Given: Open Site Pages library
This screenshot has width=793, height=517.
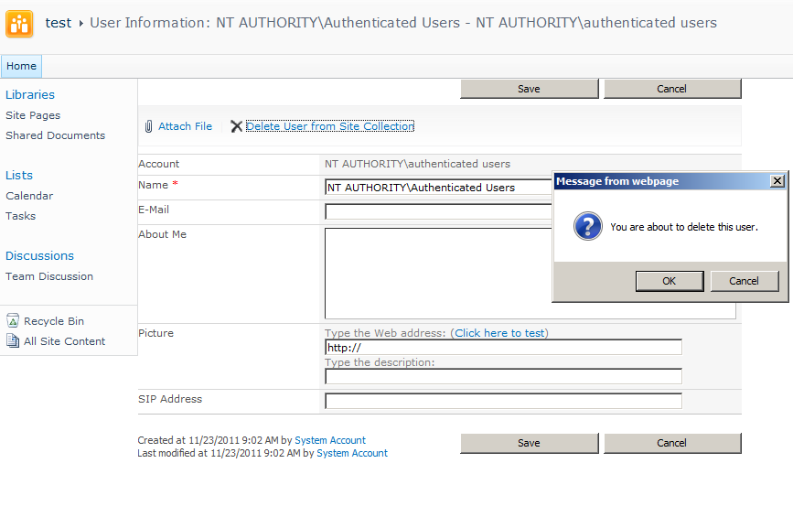Looking at the screenshot, I should click(33, 115).
